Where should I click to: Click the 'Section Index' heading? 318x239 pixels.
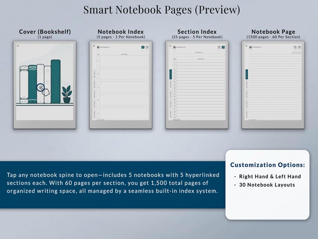pyautogui.click(x=197, y=32)
